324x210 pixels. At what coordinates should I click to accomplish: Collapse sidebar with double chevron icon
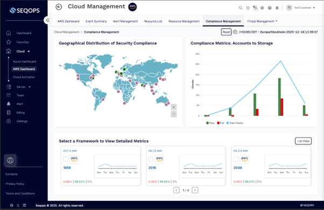(x=48, y=20)
